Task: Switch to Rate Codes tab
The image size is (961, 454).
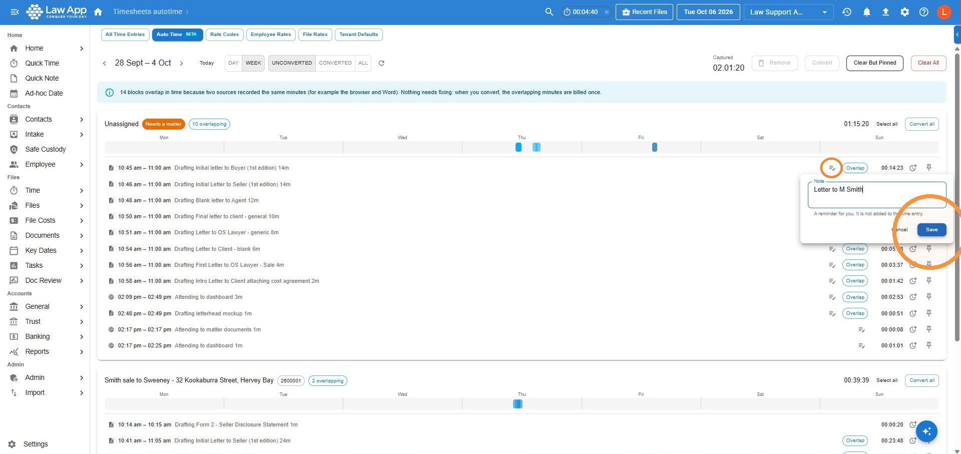Action: coord(224,35)
